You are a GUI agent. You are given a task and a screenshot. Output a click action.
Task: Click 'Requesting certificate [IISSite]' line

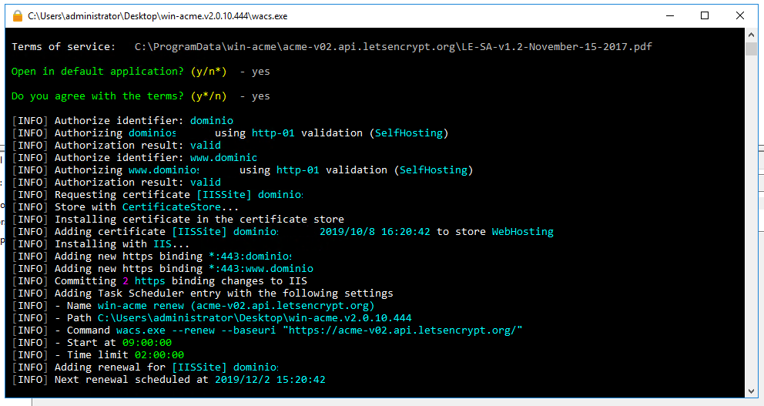[157, 194]
